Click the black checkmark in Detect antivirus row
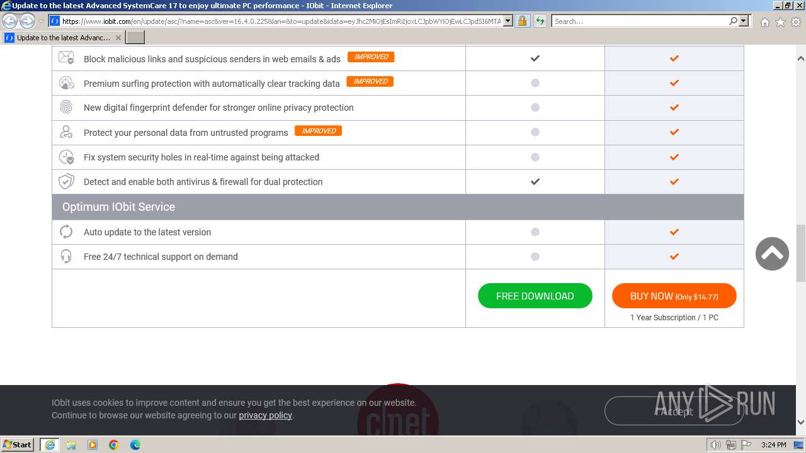The image size is (806, 453). 535,182
